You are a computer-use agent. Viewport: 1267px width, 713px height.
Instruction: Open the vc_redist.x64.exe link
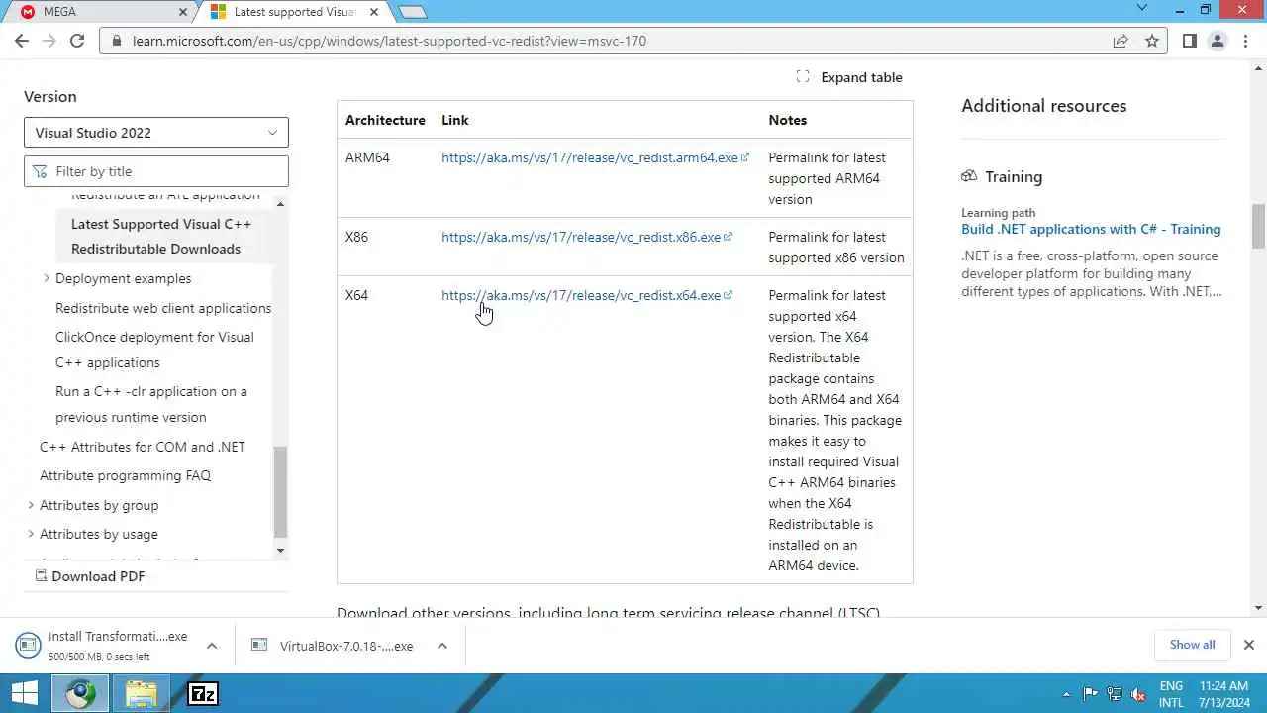586,295
